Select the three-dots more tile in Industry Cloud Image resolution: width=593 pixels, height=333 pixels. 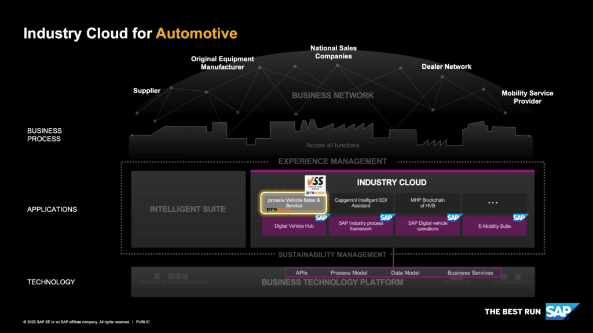point(494,202)
